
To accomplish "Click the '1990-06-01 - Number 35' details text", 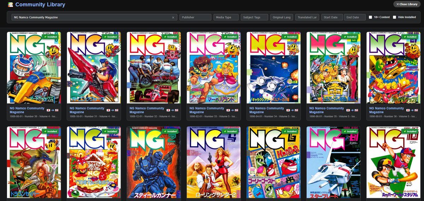I will (333, 116).
